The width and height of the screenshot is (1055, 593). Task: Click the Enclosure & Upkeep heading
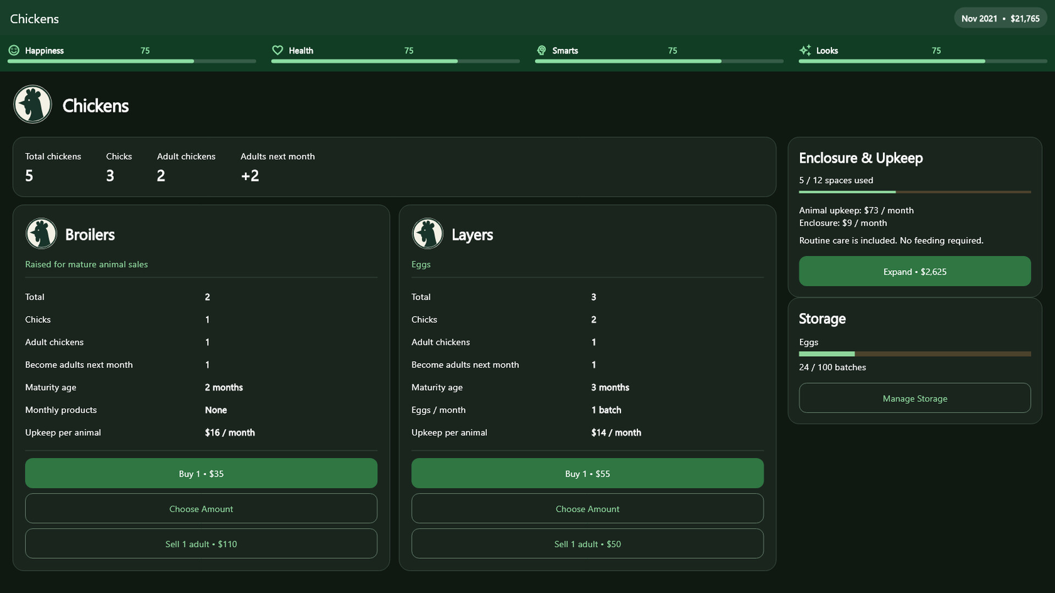click(861, 158)
